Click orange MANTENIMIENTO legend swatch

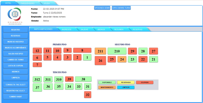tap(107, 87)
